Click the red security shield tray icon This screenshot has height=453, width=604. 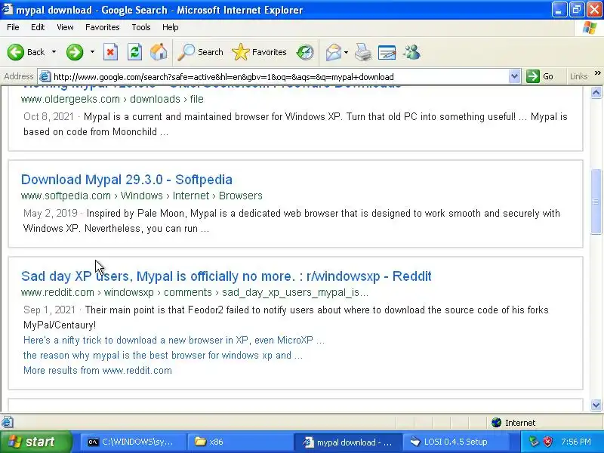click(547, 442)
